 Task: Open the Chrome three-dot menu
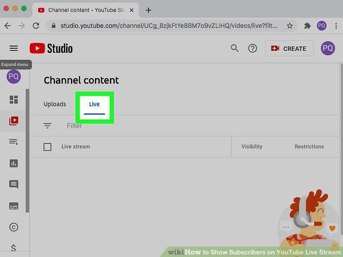point(336,26)
